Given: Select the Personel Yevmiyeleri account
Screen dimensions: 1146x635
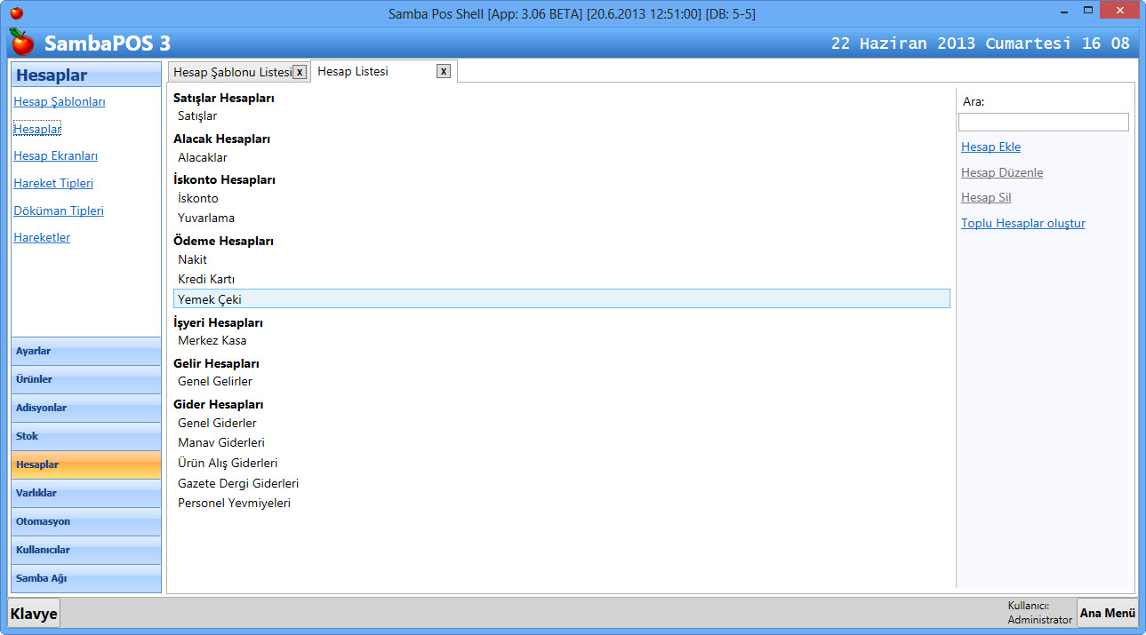Looking at the screenshot, I should 234,504.
